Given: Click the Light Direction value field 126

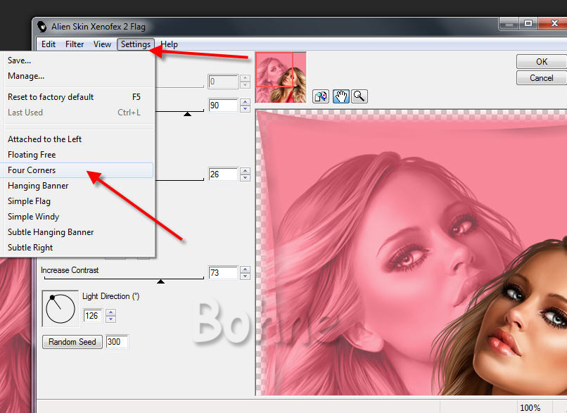Looking at the screenshot, I should click(93, 316).
